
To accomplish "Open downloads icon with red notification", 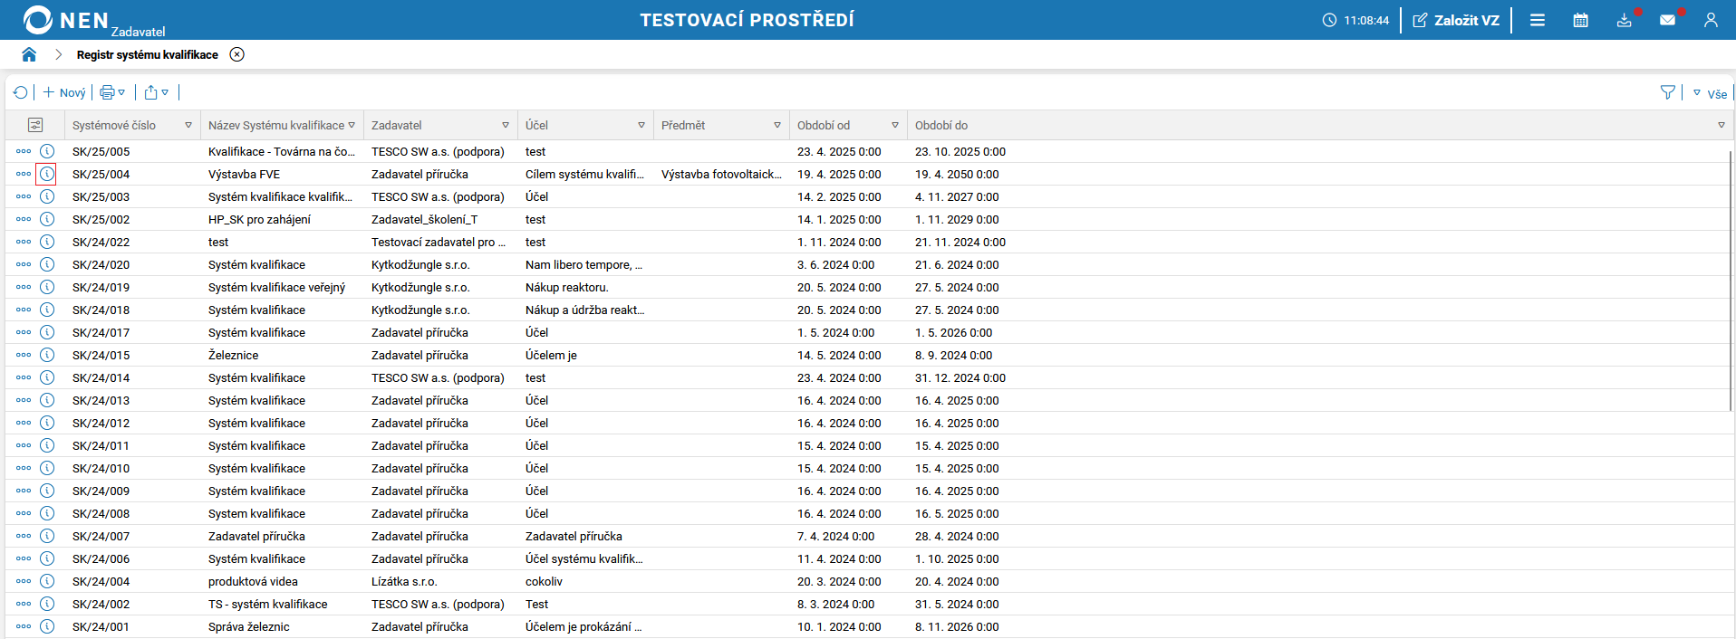I will click(1624, 20).
